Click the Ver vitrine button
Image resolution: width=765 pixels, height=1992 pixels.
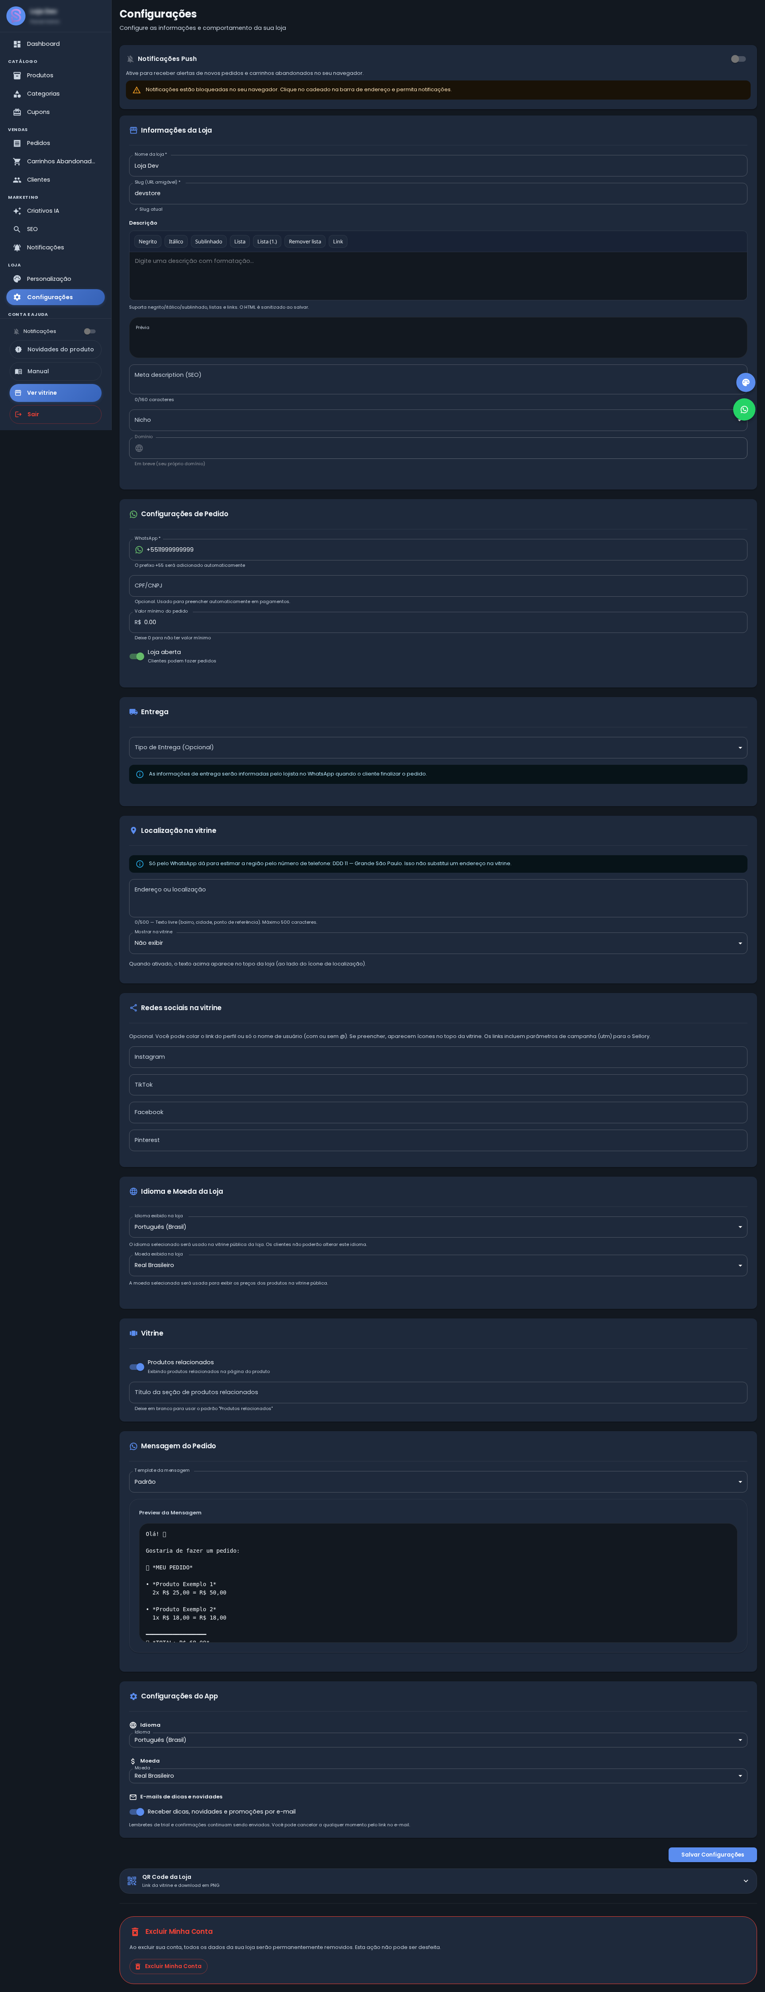pos(56,393)
